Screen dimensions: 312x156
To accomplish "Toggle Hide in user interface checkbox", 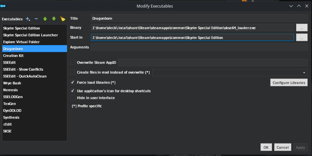I will [73, 98].
